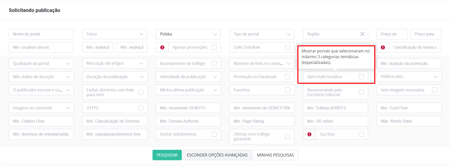This screenshot has height=166, width=450.
Task: Click the PESQUISAR button
Action: [167, 155]
